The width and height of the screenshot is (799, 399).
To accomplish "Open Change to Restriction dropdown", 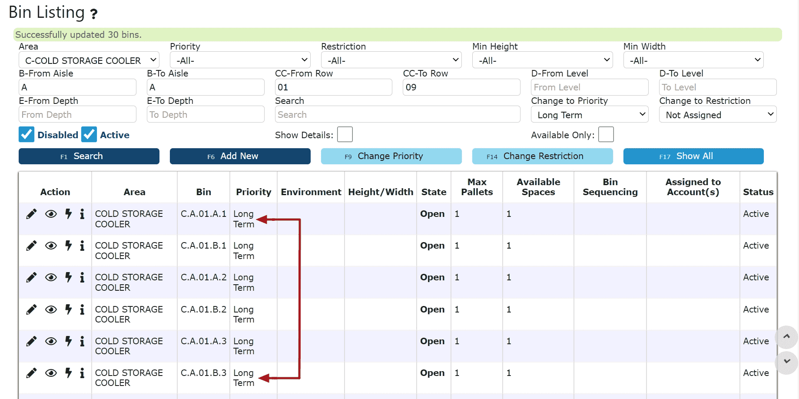I will 718,114.
